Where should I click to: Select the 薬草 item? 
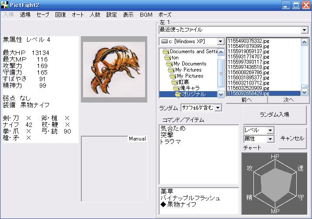[x=167, y=192]
